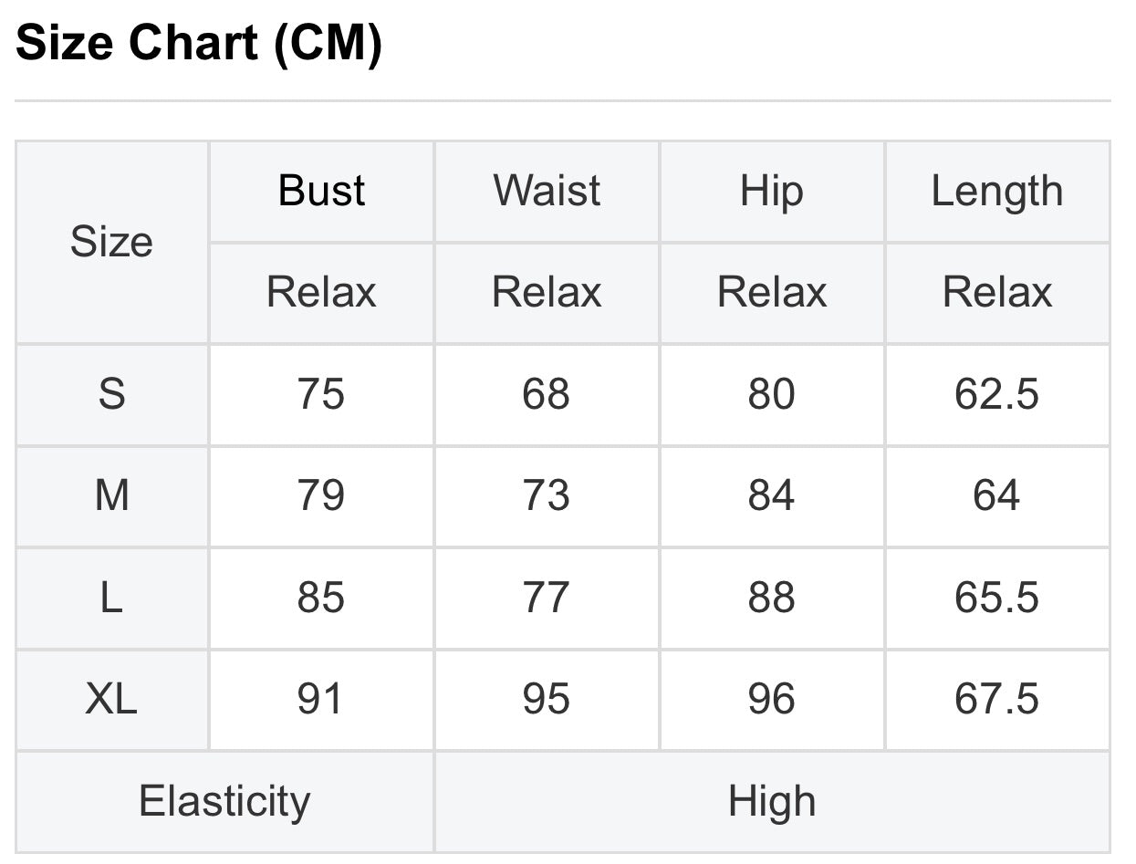The image size is (1136, 864).
Task: Click the Relax label under Bust
Action: click(x=321, y=293)
